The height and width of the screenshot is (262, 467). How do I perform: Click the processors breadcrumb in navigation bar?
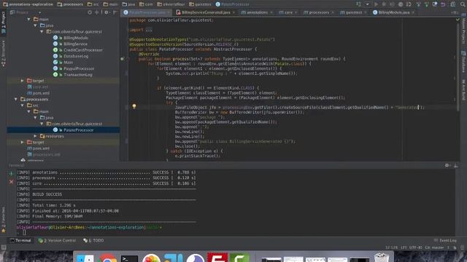pyautogui.click(x=70, y=4)
